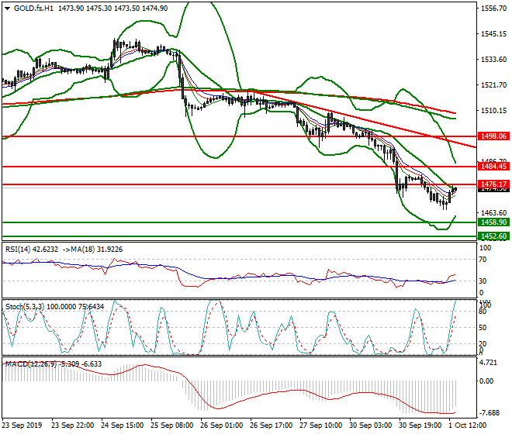Image resolution: width=512 pixels, height=434 pixels.
Task: Click the 1 Oct 12:00 time axis label
Action: (468, 425)
